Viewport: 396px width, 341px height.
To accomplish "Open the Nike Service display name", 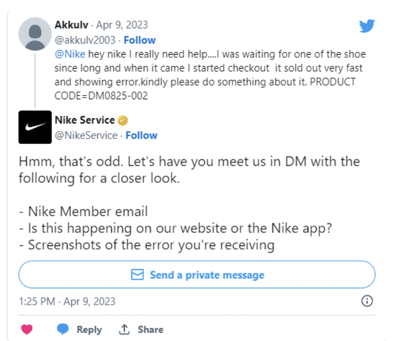I will (x=85, y=120).
